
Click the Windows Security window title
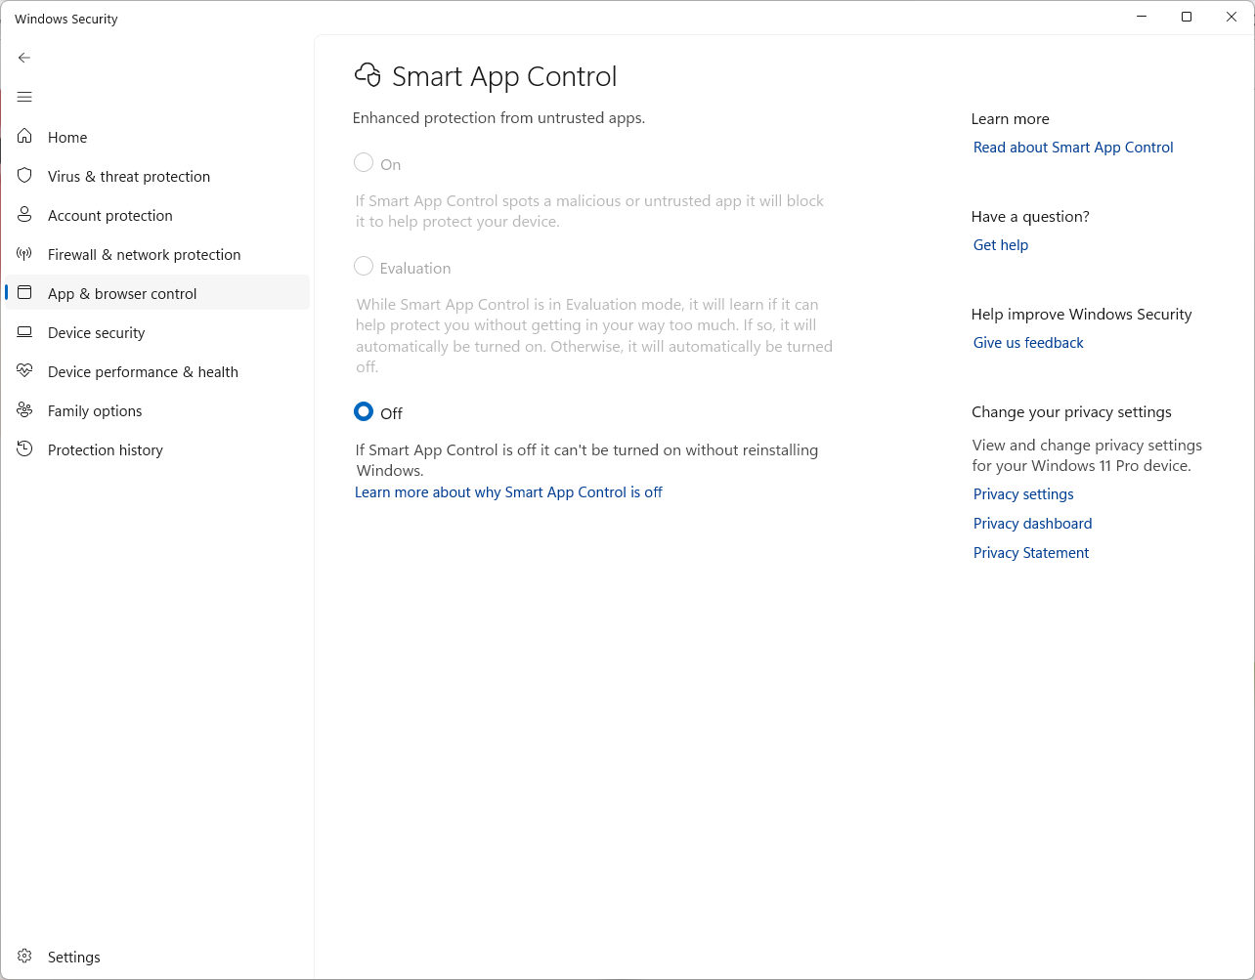pyautogui.click(x=66, y=19)
